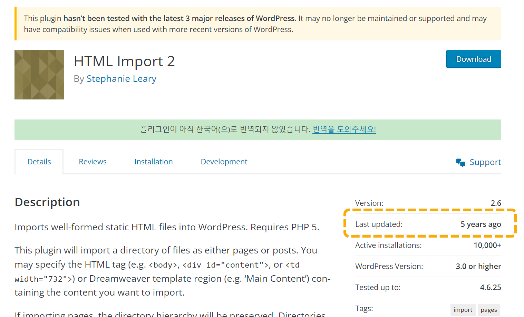Click the Download button
524x317 pixels.
pyautogui.click(x=473, y=59)
